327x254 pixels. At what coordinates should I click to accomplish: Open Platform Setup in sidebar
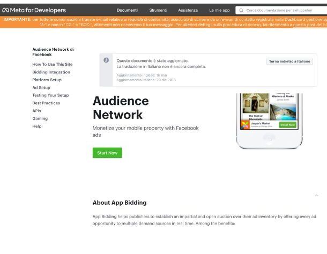pos(47,80)
